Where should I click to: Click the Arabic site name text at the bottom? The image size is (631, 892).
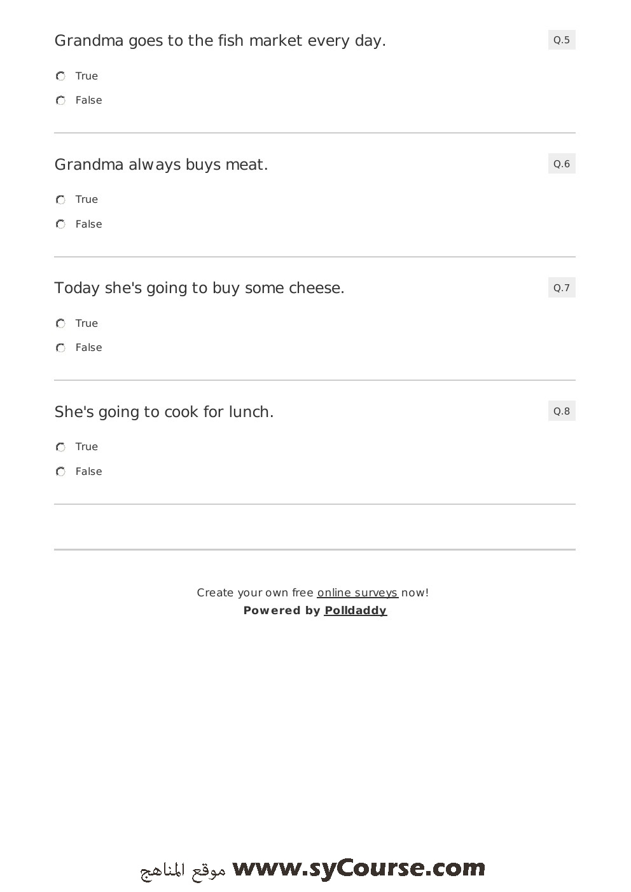pyautogui.click(x=183, y=870)
